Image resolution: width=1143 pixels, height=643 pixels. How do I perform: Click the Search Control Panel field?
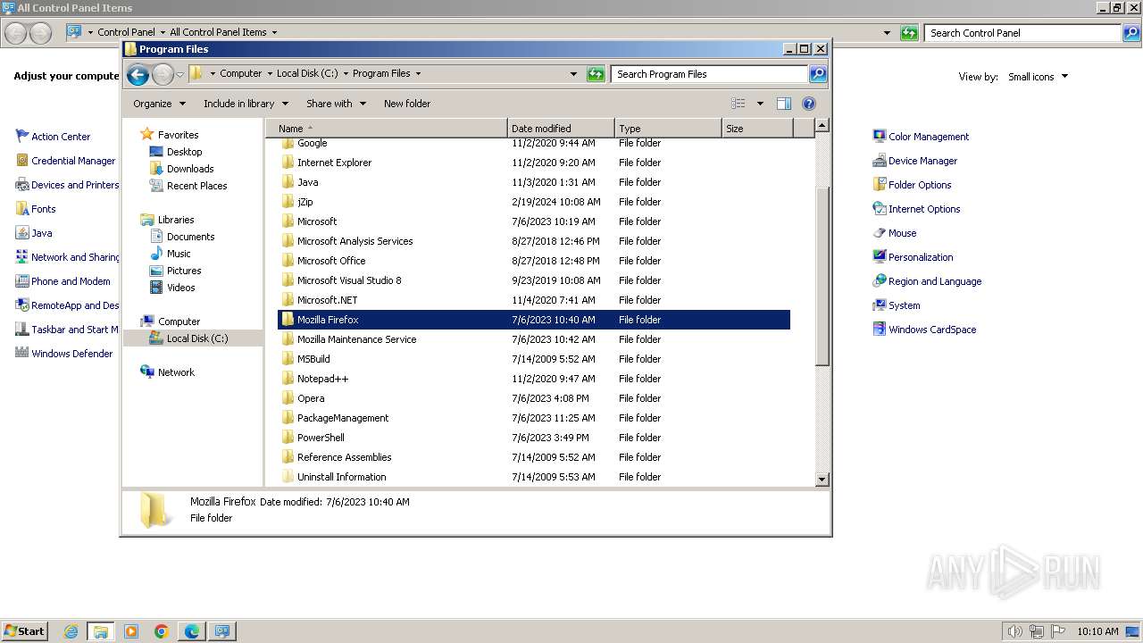pyautogui.click(x=1022, y=33)
